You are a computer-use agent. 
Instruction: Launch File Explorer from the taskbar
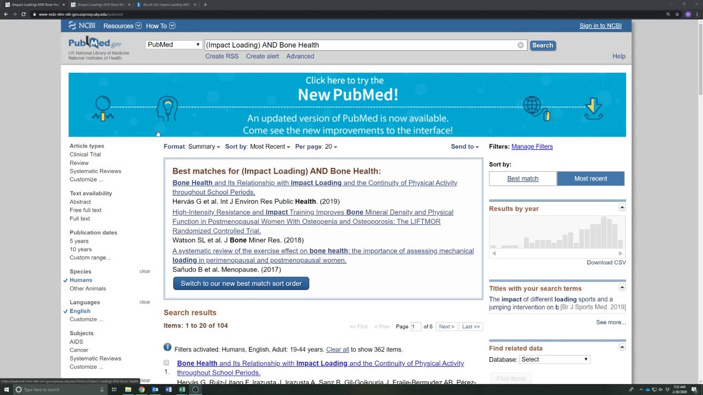click(128, 390)
